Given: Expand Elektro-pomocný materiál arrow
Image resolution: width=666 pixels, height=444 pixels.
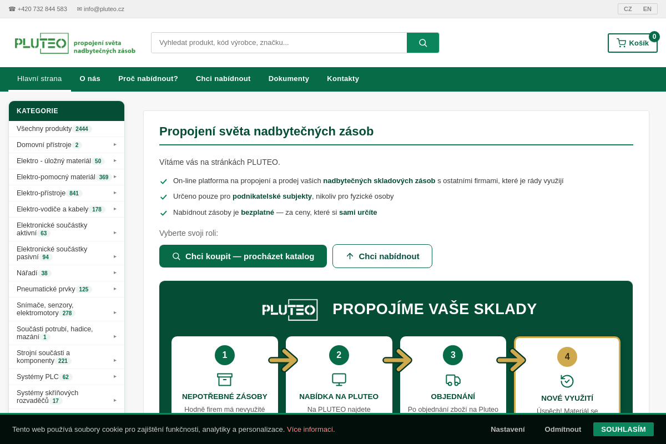Looking at the screenshot, I should pyautogui.click(x=115, y=176).
